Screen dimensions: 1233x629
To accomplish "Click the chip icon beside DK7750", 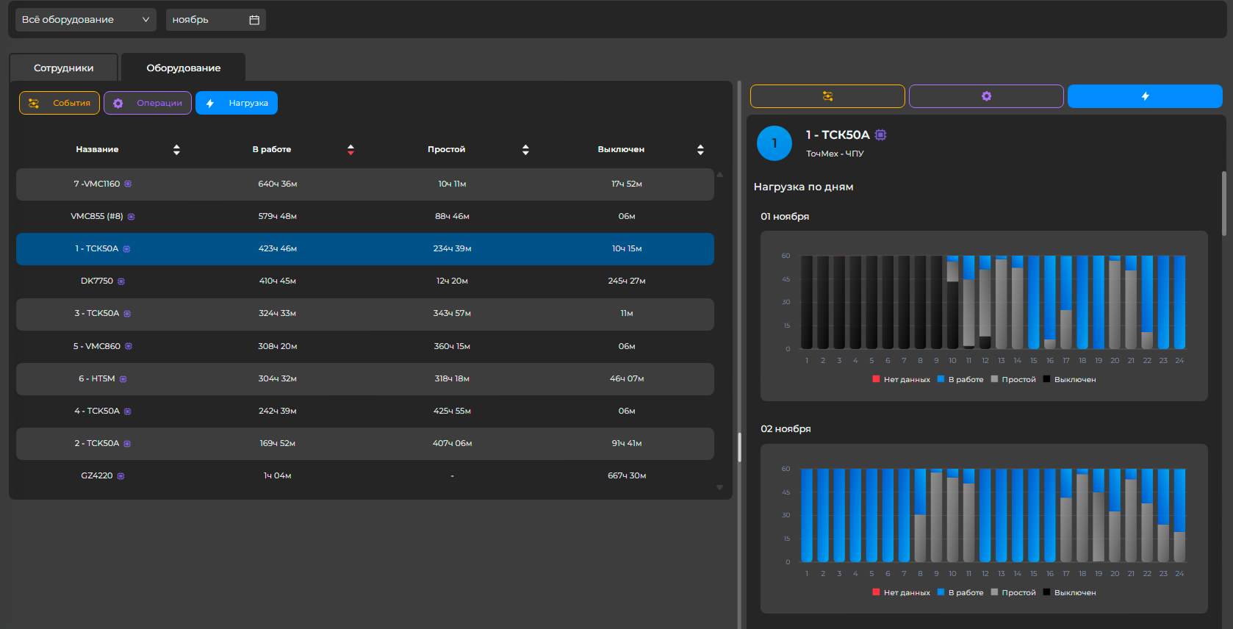I will (121, 281).
